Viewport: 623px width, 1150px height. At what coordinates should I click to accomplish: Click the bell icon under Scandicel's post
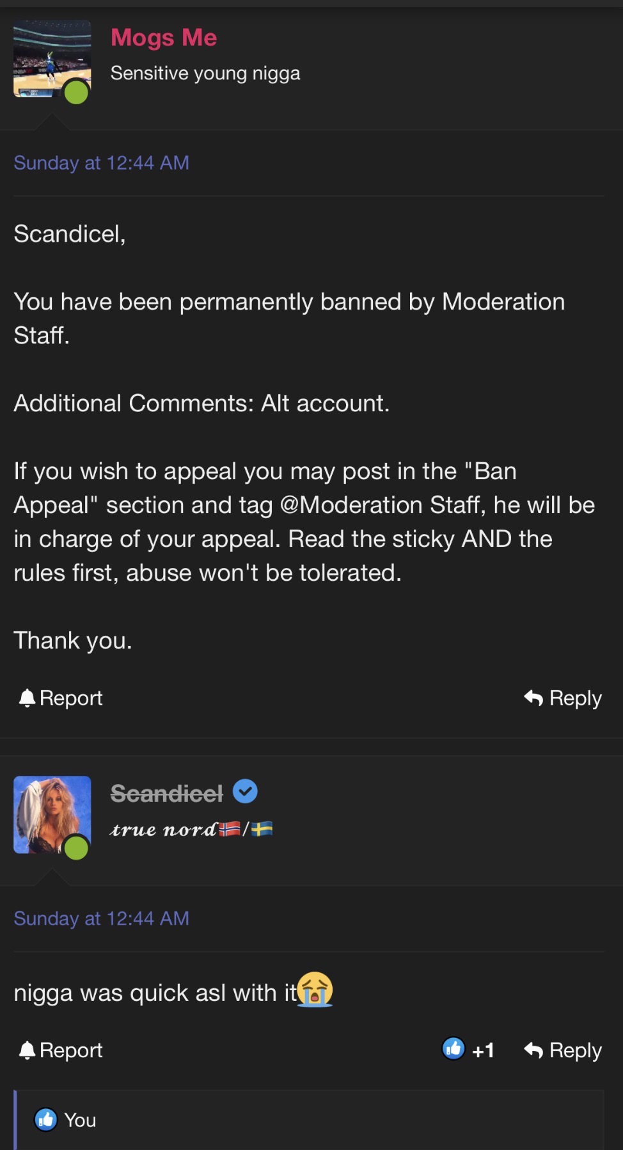click(x=27, y=1050)
